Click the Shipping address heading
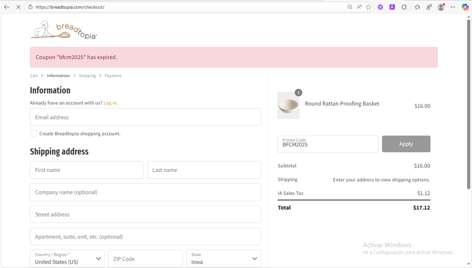 59,152
